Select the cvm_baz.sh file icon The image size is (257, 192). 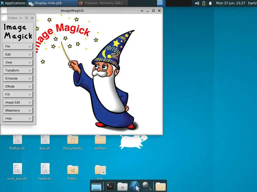(x=17, y=169)
